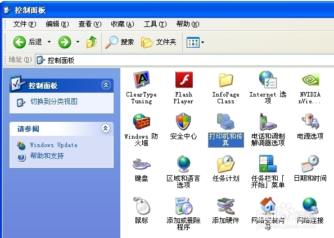334x238 pixels.
Task: Open 安全中心 shield icon
Action: point(183,122)
